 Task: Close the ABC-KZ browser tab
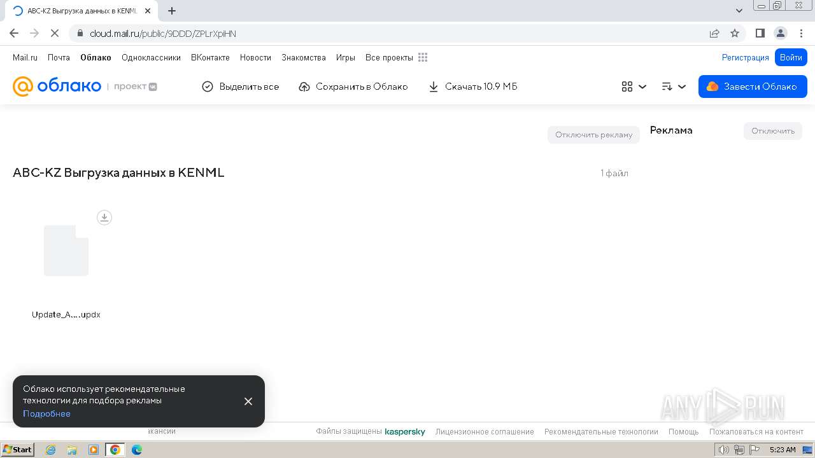pyautogui.click(x=148, y=11)
